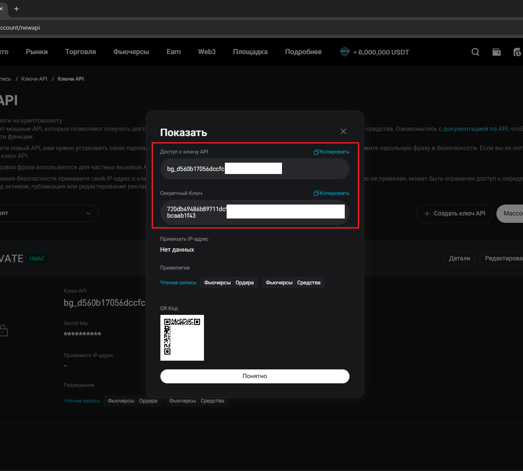Open the Площадка menu

250,51
